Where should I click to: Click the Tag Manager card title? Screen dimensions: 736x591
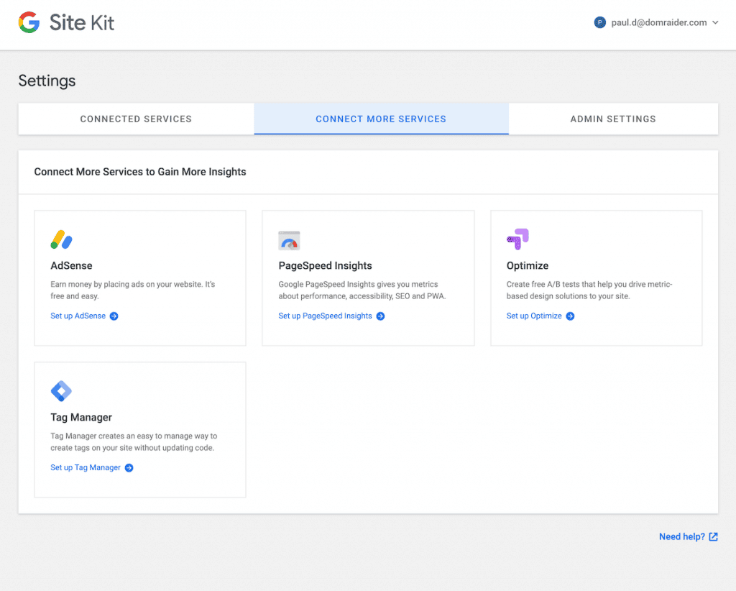pos(81,417)
